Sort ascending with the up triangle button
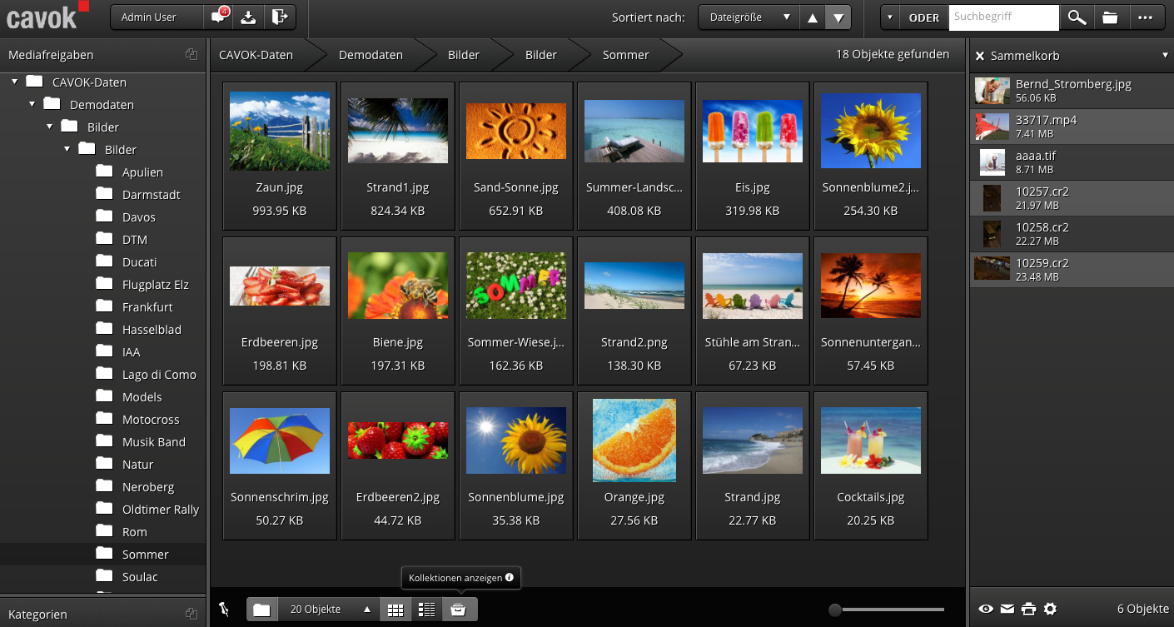The height and width of the screenshot is (627, 1174). (x=813, y=17)
